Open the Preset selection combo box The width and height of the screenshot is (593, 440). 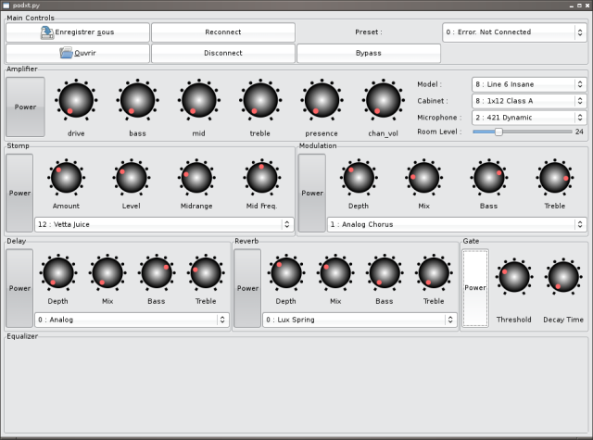pyautogui.click(x=514, y=32)
